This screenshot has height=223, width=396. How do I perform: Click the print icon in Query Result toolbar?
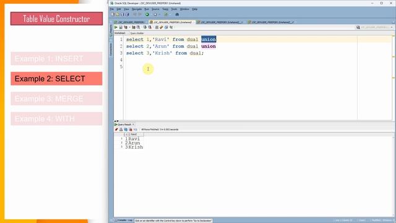(121, 129)
